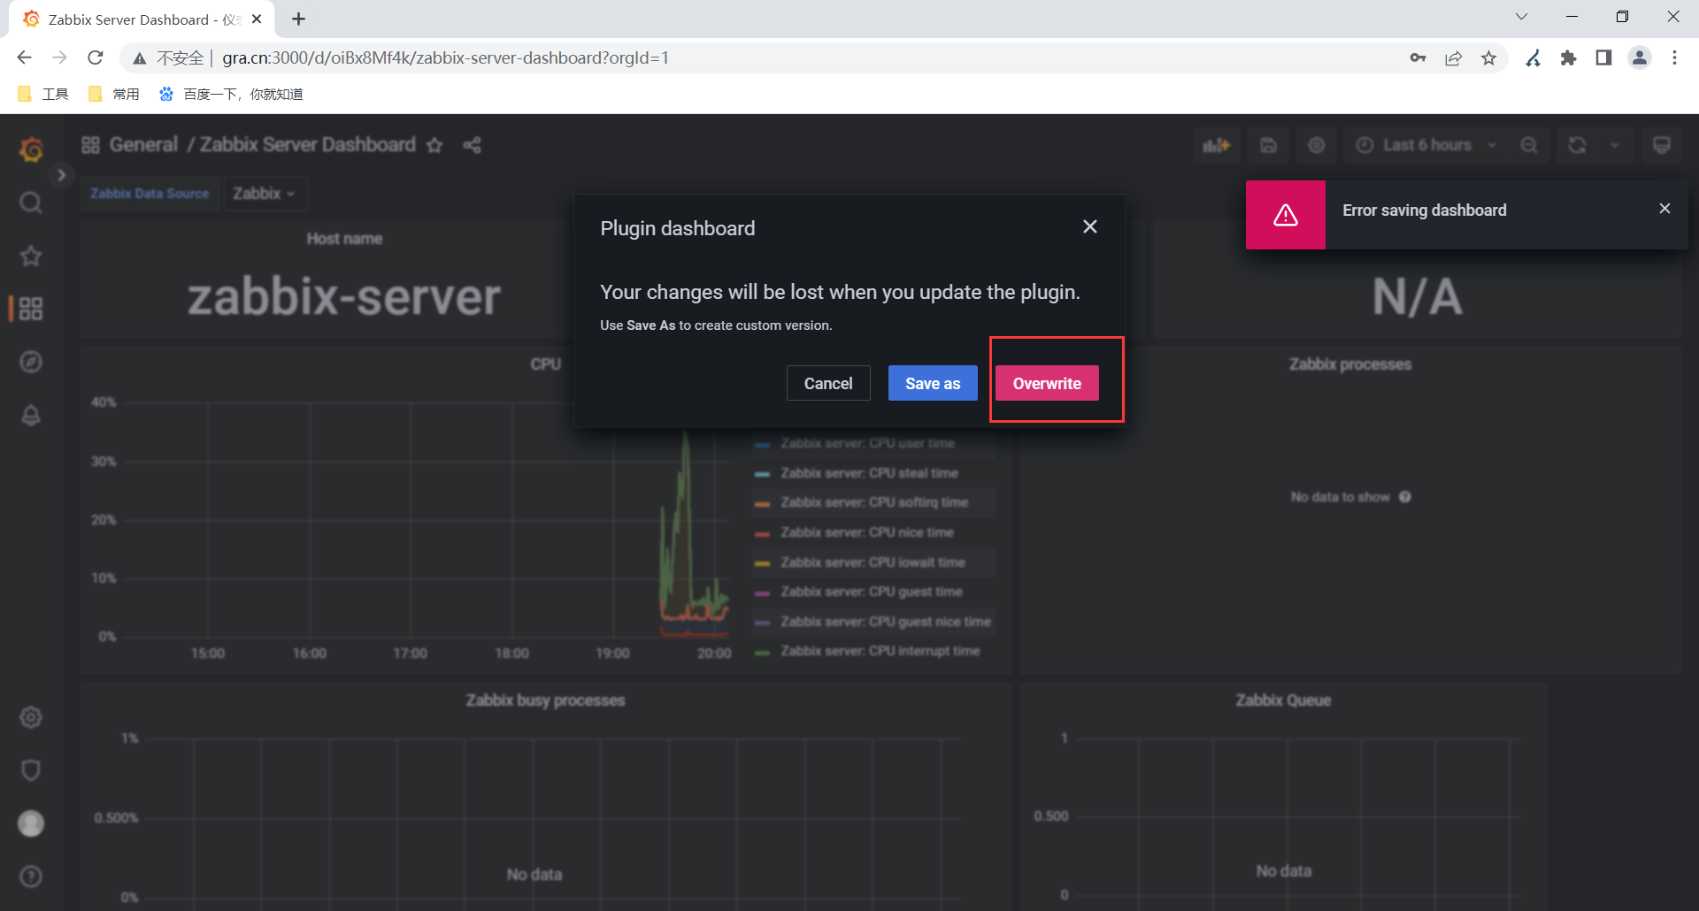This screenshot has width=1699, height=911.
Task: Open the Dashboards grid sidebar icon
Action: tap(31, 309)
